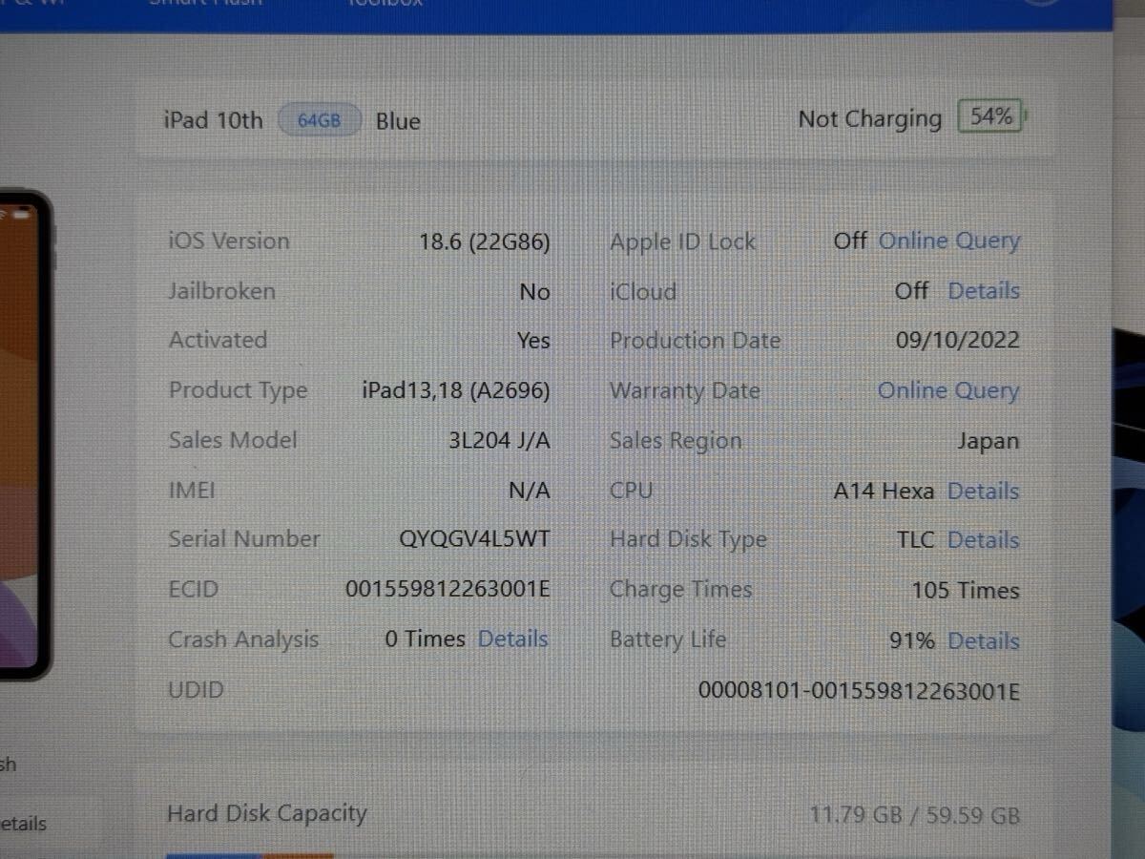The height and width of the screenshot is (859, 1145).
Task: Click the UDID value text
Action: click(859, 690)
